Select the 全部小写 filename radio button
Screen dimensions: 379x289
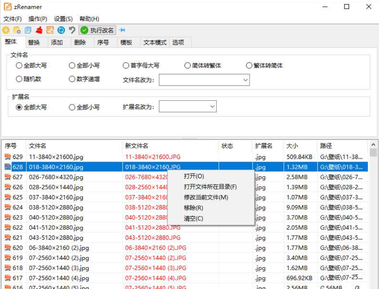(x=72, y=66)
